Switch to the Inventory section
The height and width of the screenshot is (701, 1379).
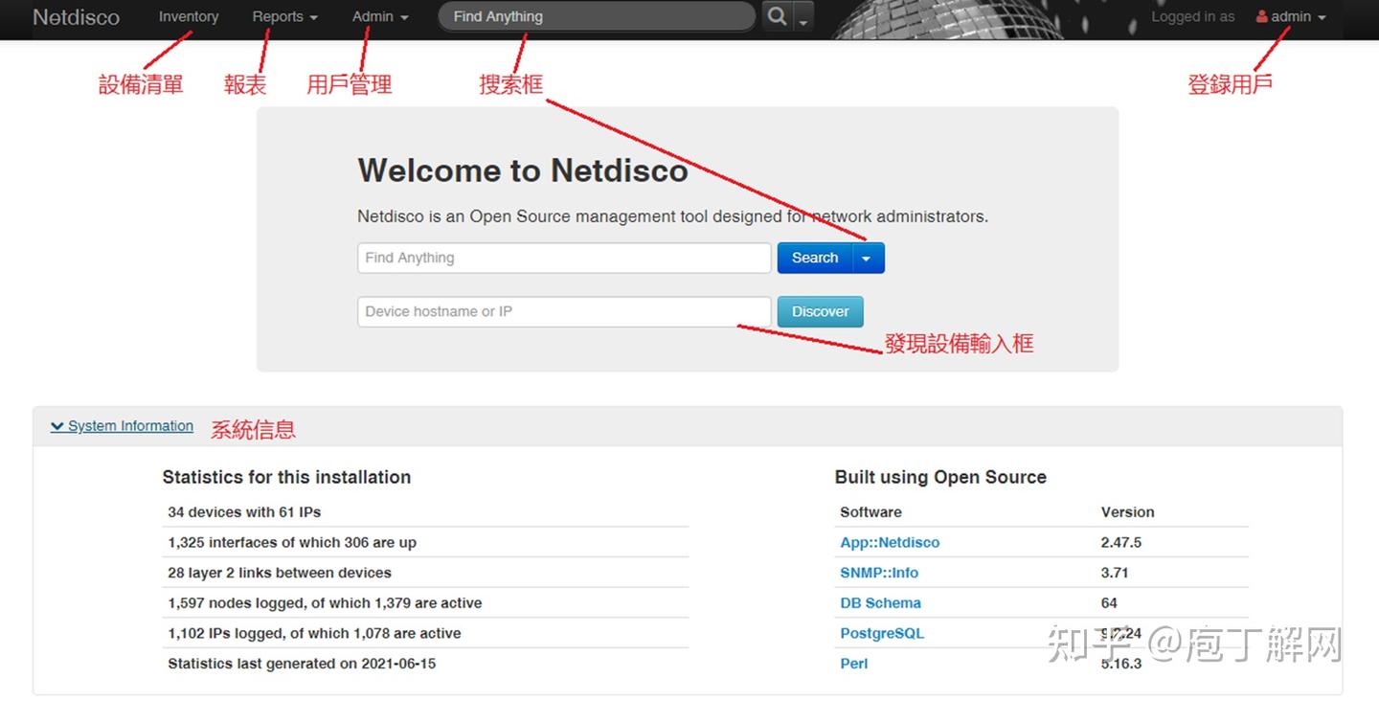188,17
